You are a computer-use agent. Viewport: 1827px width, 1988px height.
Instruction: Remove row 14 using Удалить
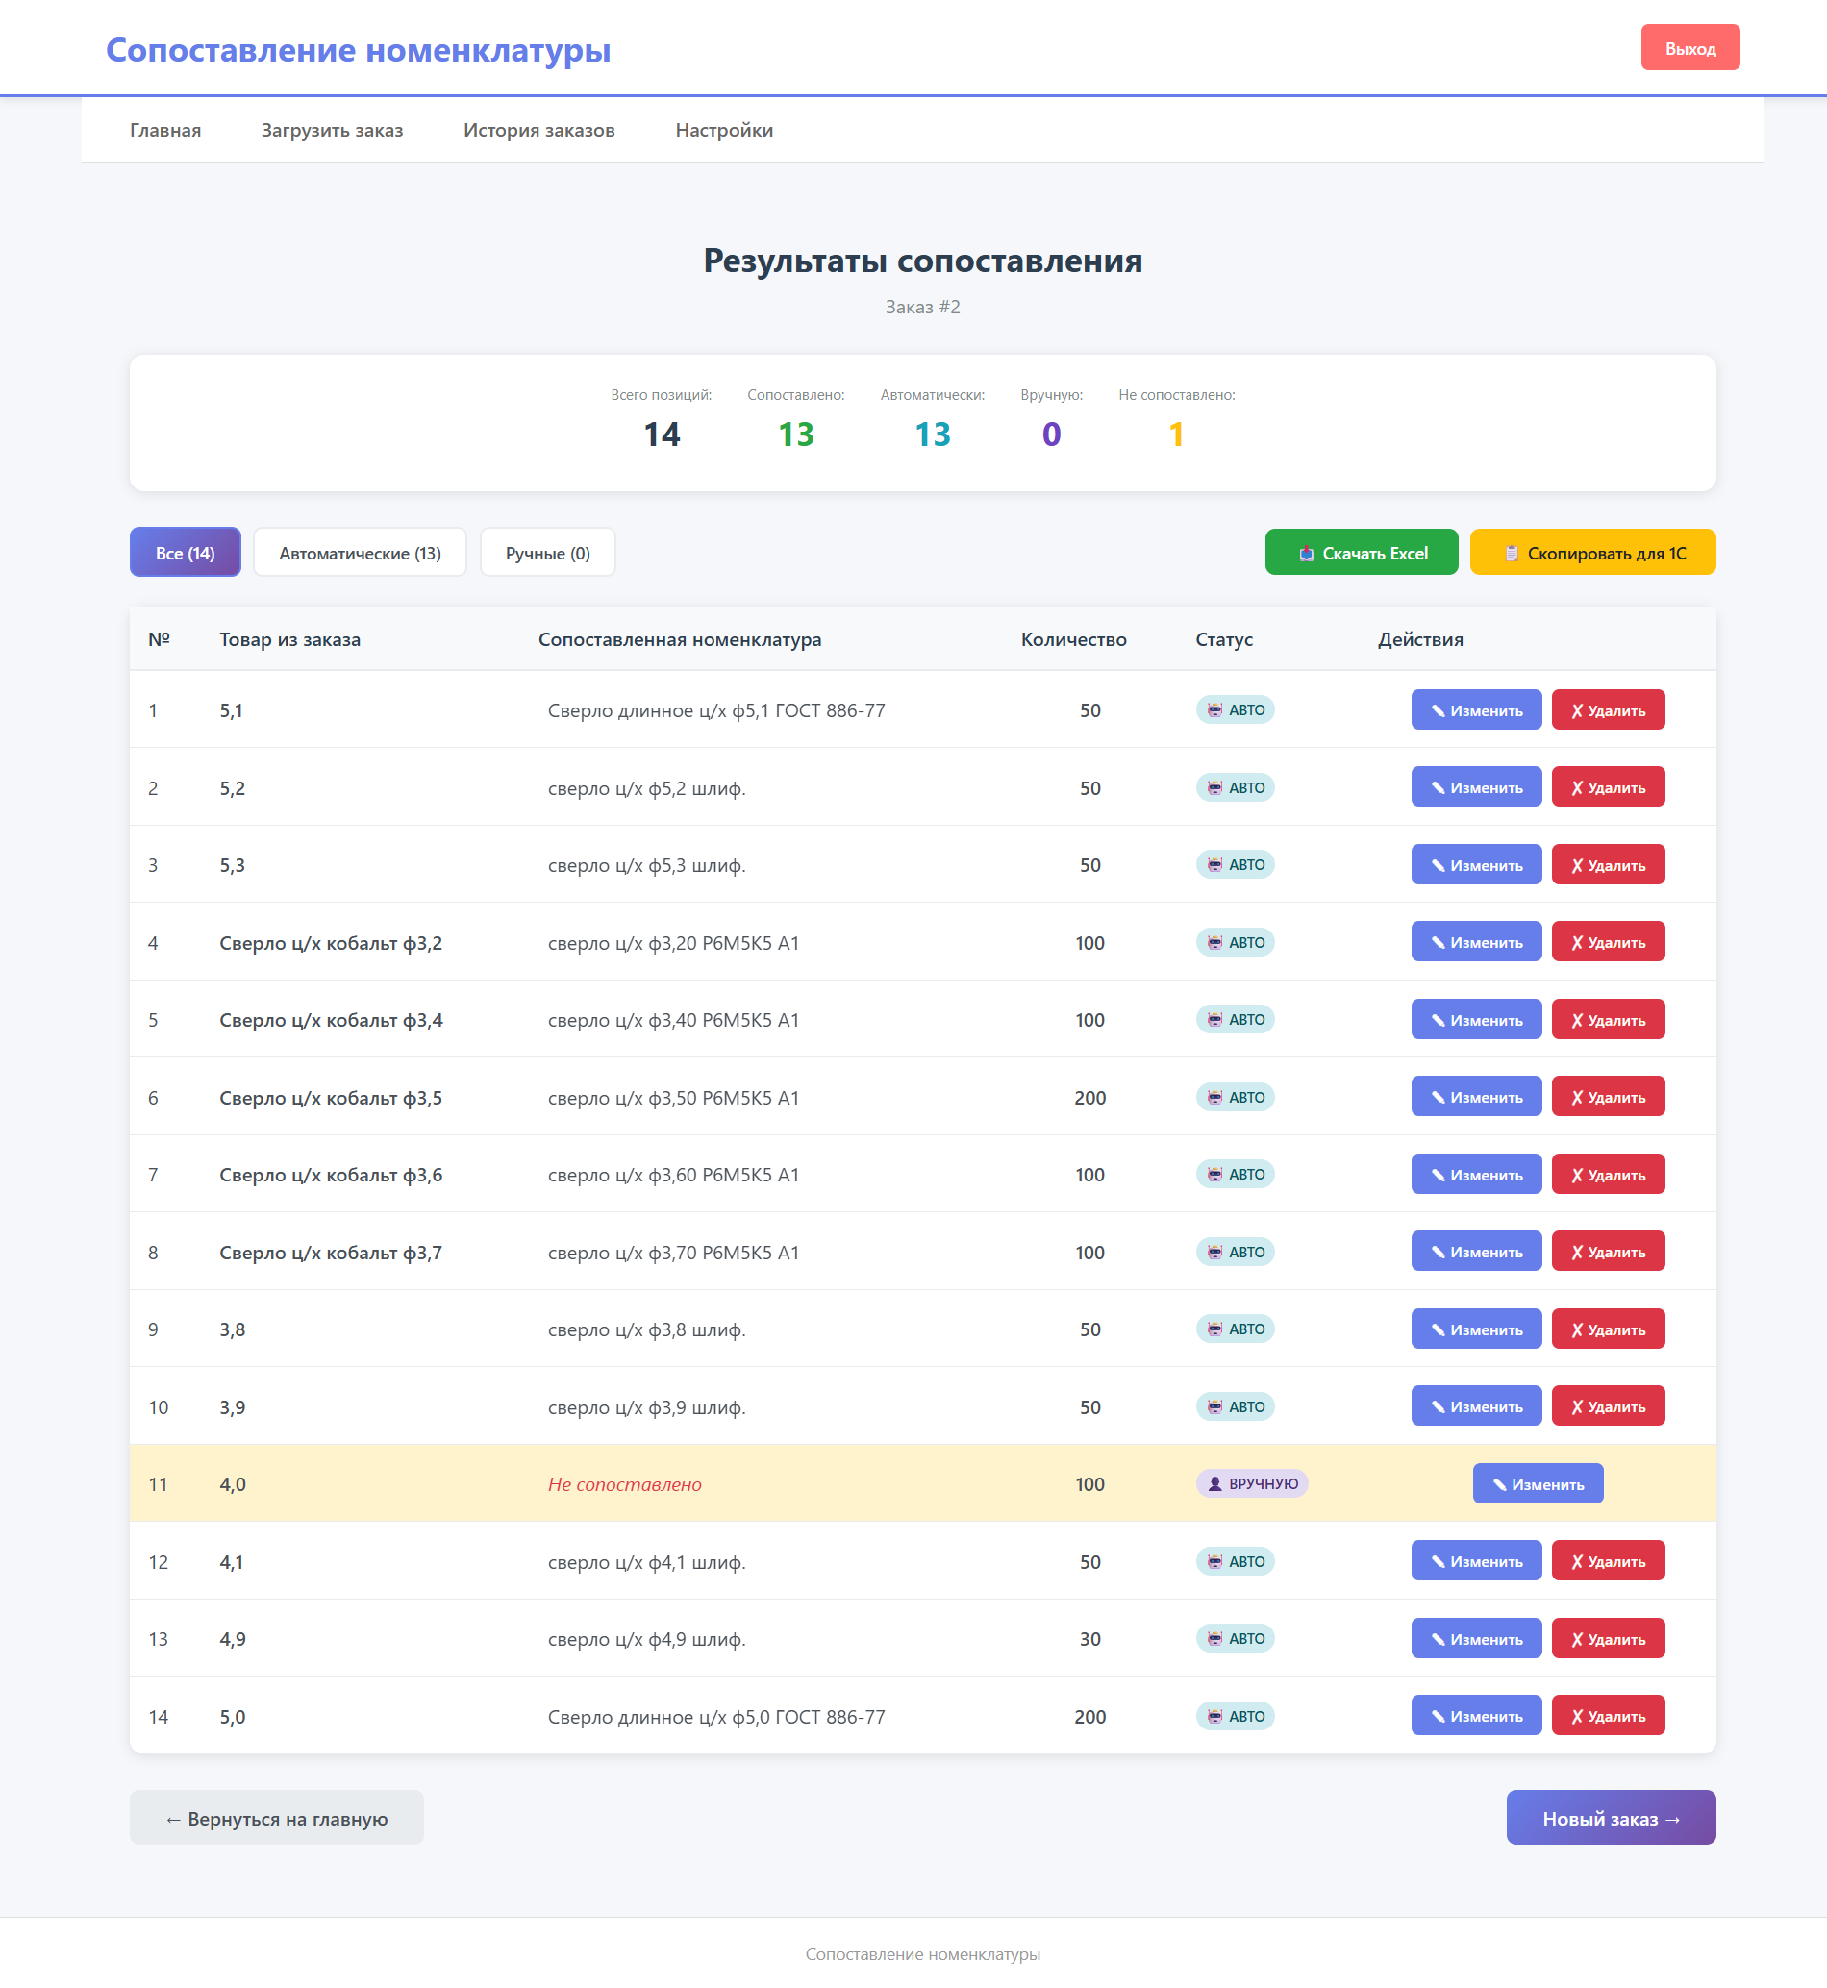pyautogui.click(x=1608, y=1716)
